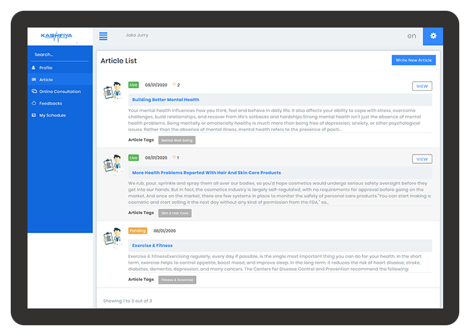Open settings with the gear icon

point(433,36)
